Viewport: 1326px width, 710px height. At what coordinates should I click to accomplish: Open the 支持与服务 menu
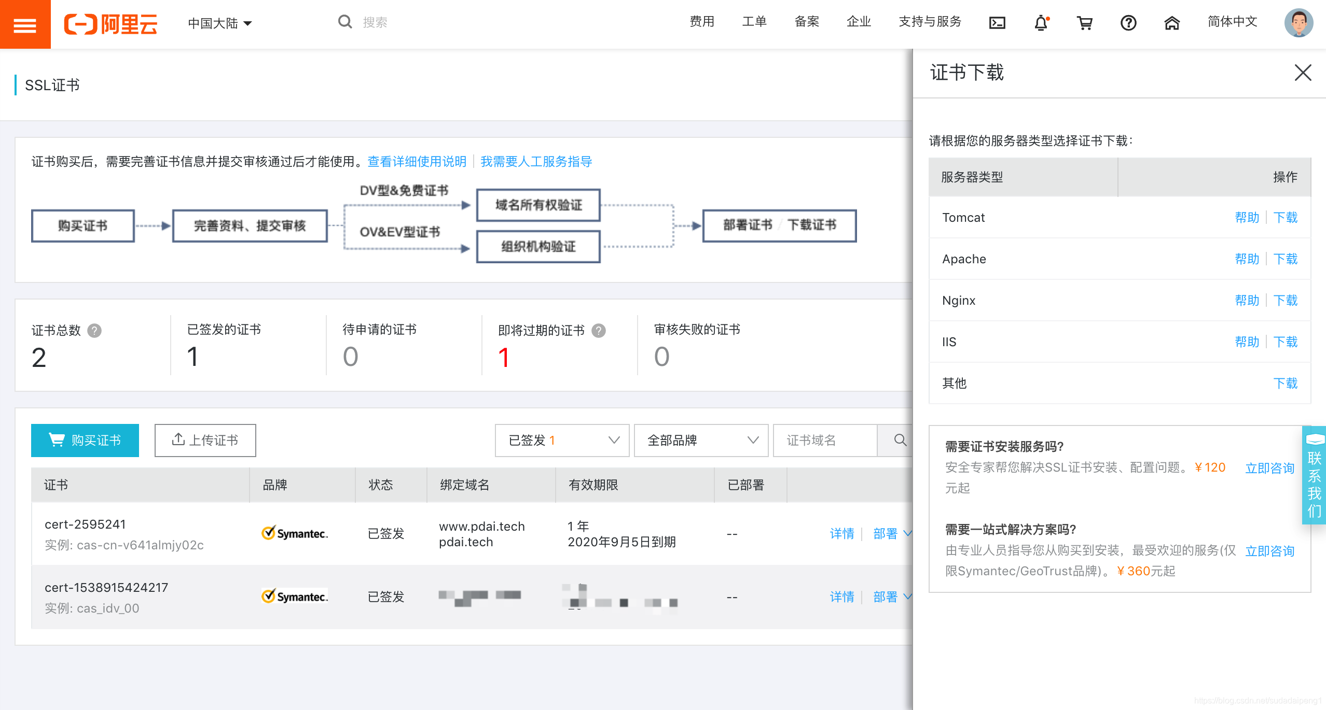coord(930,21)
